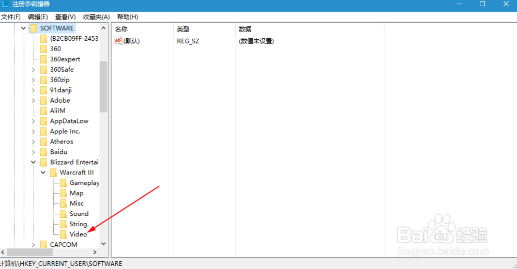
Task: Click the Adobe folder icon
Action: tap(43, 100)
